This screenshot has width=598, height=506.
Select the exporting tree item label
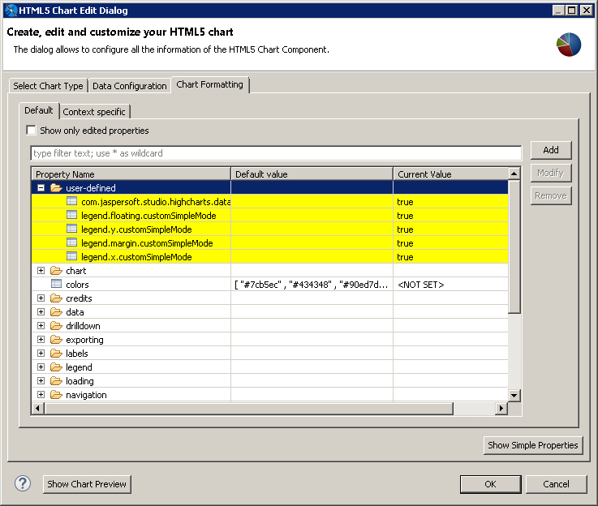pyautogui.click(x=84, y=340)
